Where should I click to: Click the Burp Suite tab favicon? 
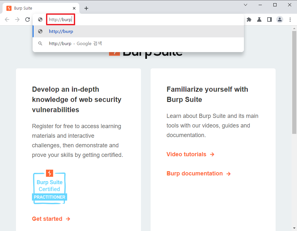[9, 8]
